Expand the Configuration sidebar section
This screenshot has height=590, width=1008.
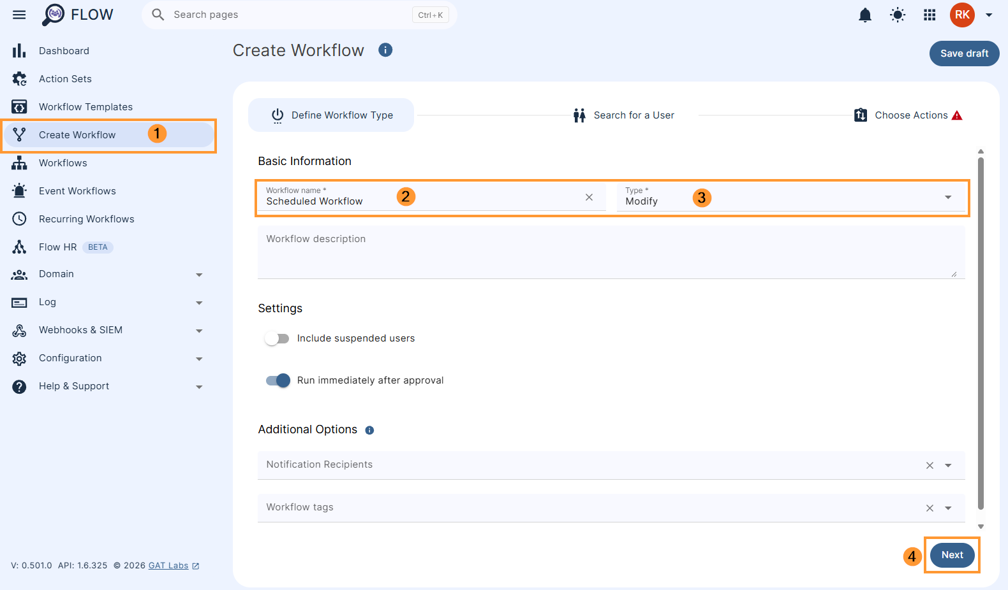pyautogui.click(x=199, y=359)
